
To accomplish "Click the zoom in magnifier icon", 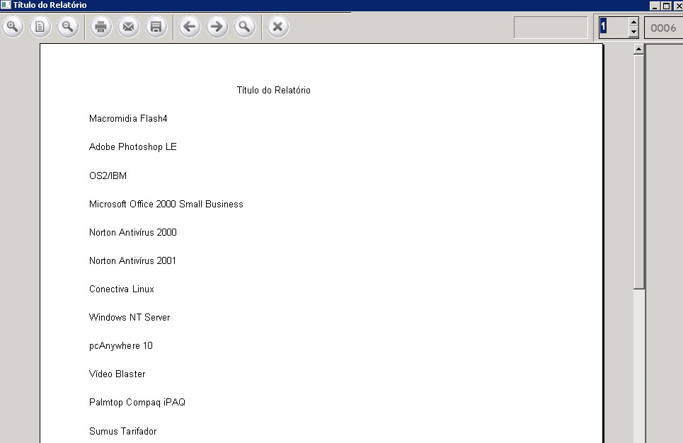I will [13, 27].
